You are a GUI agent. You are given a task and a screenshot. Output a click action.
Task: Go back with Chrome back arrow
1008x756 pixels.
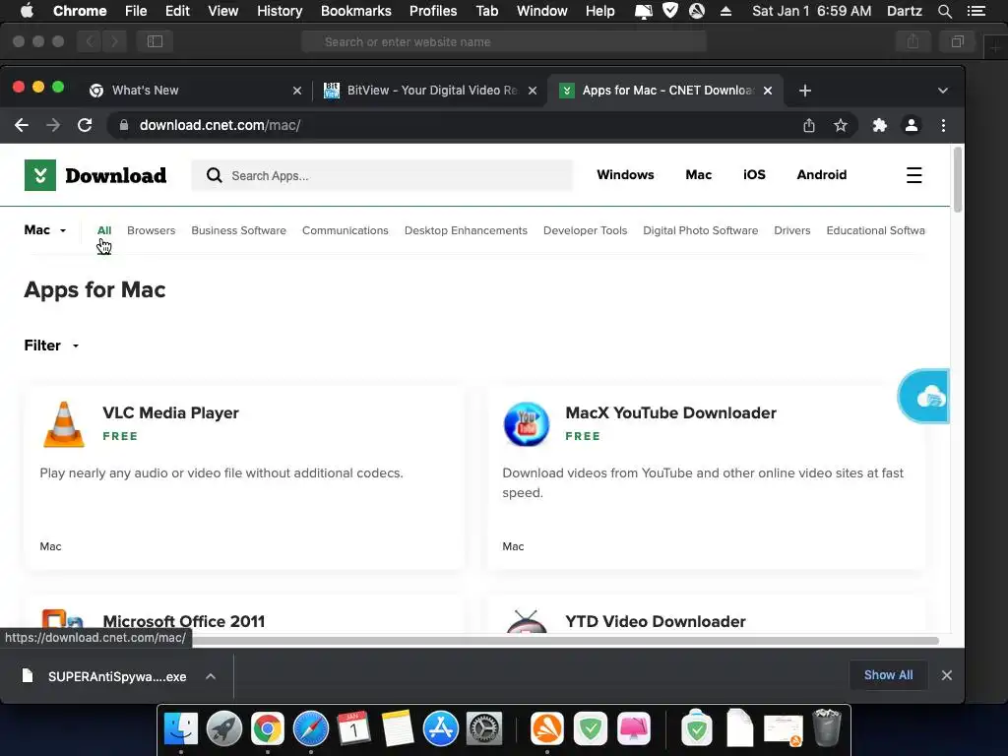22,125
